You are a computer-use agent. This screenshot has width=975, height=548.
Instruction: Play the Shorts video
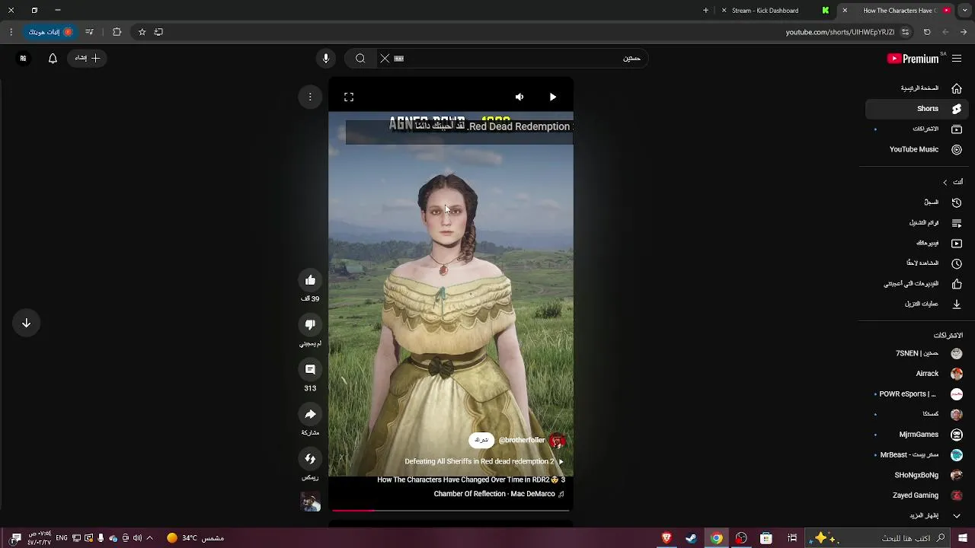553,97
